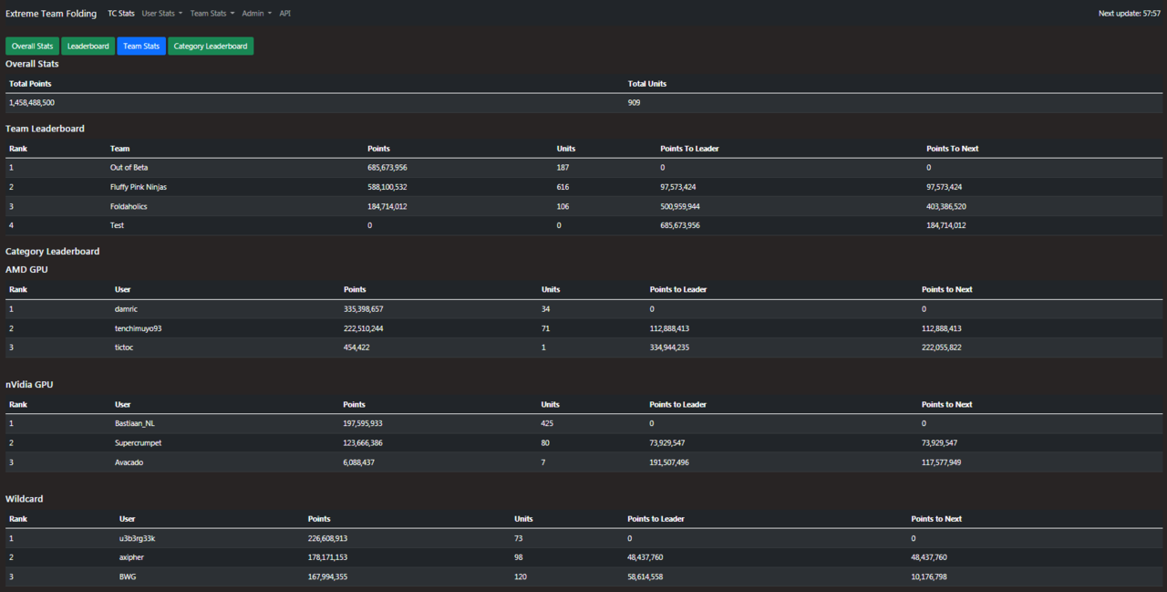Viewport: 1167px width, 592px height.
Task: Open the User Stats dropdown menu
Action: click(x=161, y=14)
